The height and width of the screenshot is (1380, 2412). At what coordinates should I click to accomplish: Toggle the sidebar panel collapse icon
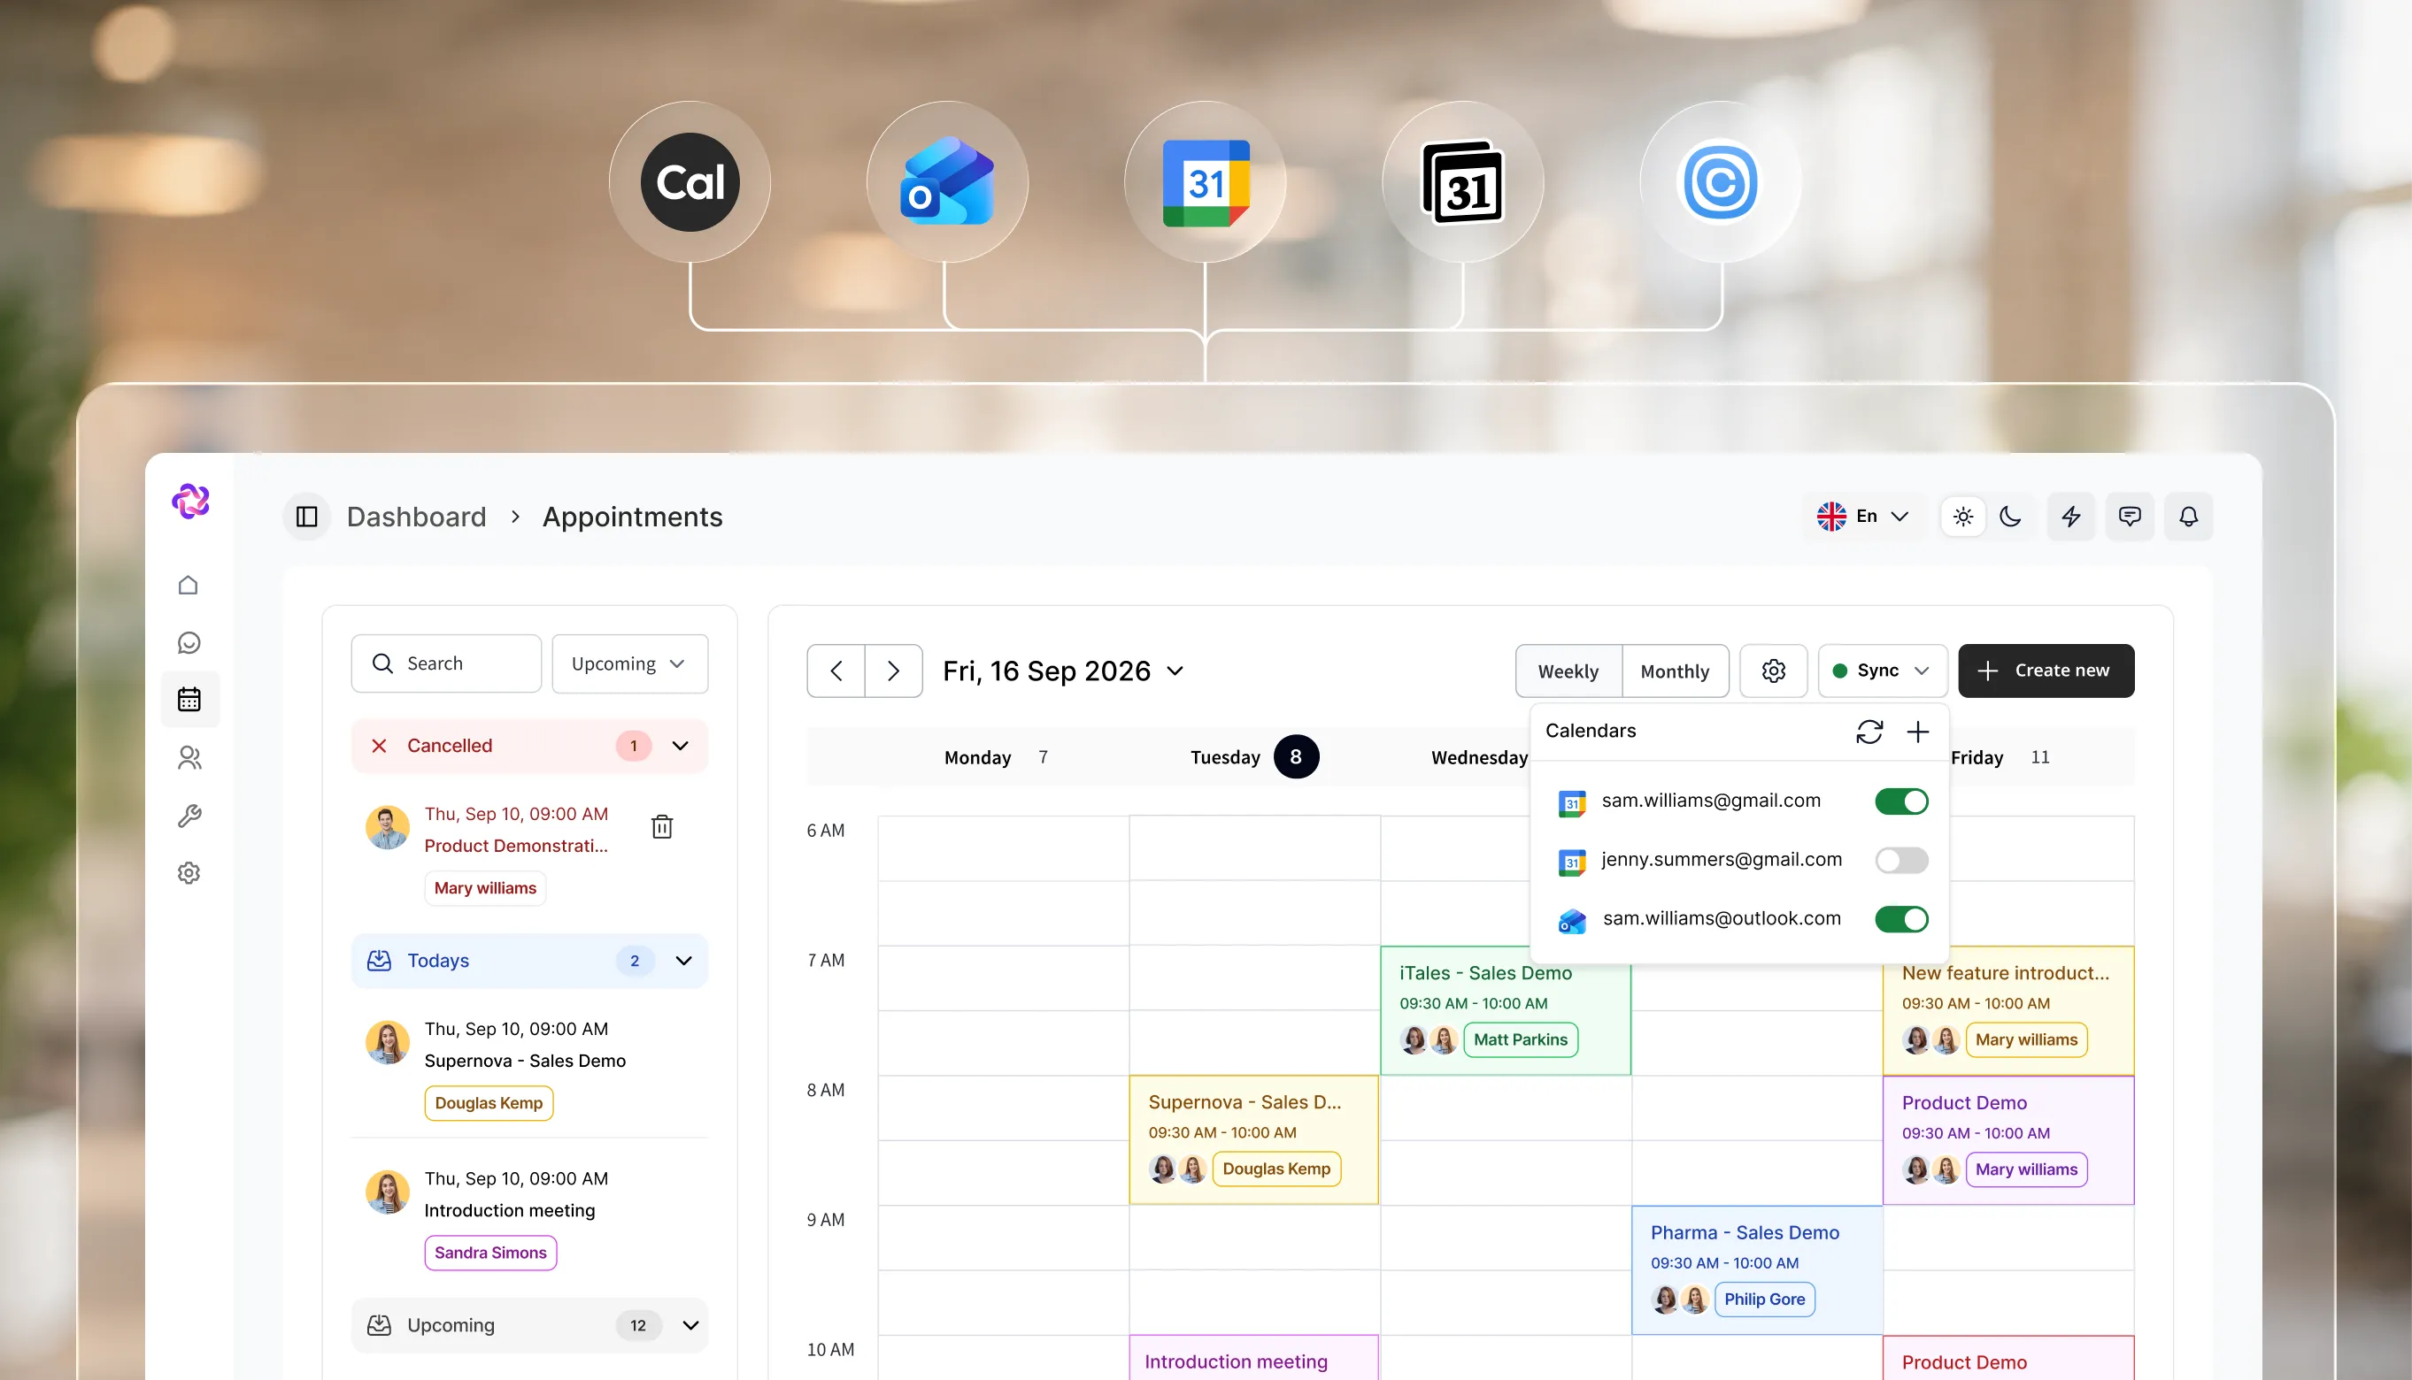(x=306, y=517)
